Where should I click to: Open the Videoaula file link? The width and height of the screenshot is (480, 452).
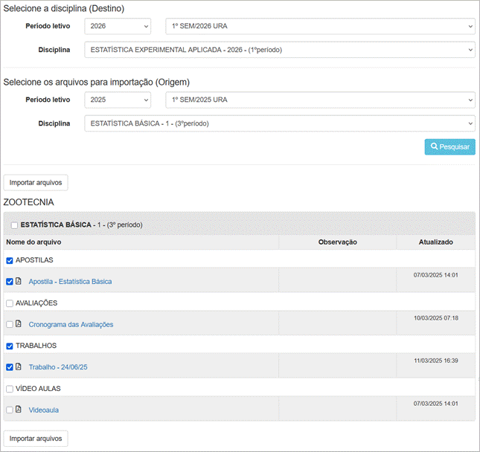pos(44,410)
